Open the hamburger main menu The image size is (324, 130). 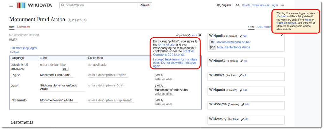[x=11, y=5]
